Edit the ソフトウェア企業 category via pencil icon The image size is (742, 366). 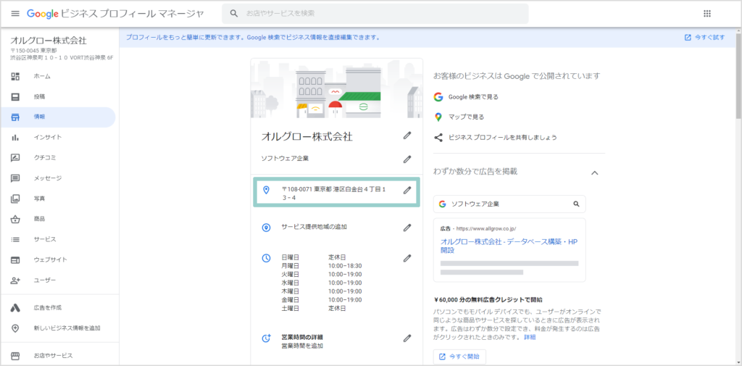pos(407,159)
